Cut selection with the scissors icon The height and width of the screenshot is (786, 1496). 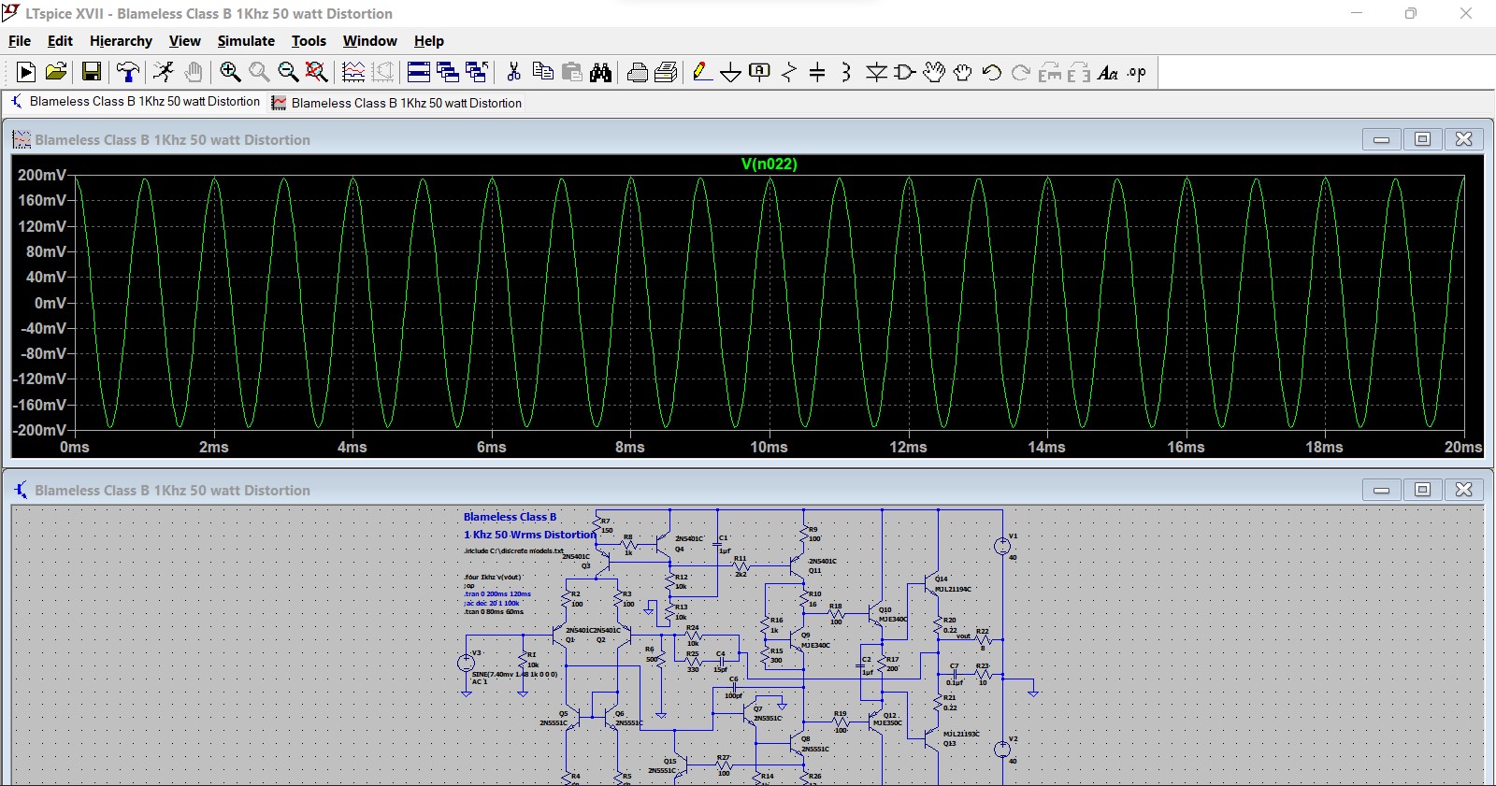[513, 72]
